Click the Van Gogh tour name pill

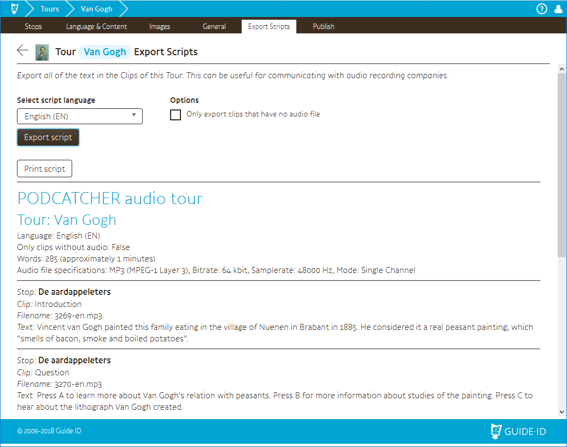coord(105,52)
